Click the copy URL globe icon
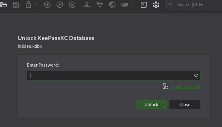Screen dimensions: 222x127 point(112,5)
